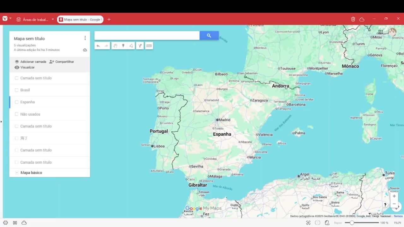Toggle the Brasil layer checkbox

point(16,90)
